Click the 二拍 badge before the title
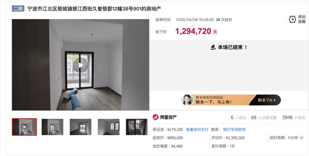The image size is (309, 156). (18, 9)
